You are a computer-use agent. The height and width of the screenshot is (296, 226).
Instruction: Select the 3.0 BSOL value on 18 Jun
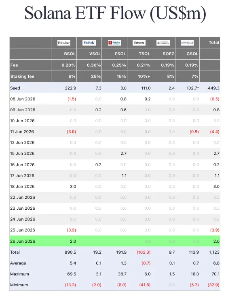73,186
